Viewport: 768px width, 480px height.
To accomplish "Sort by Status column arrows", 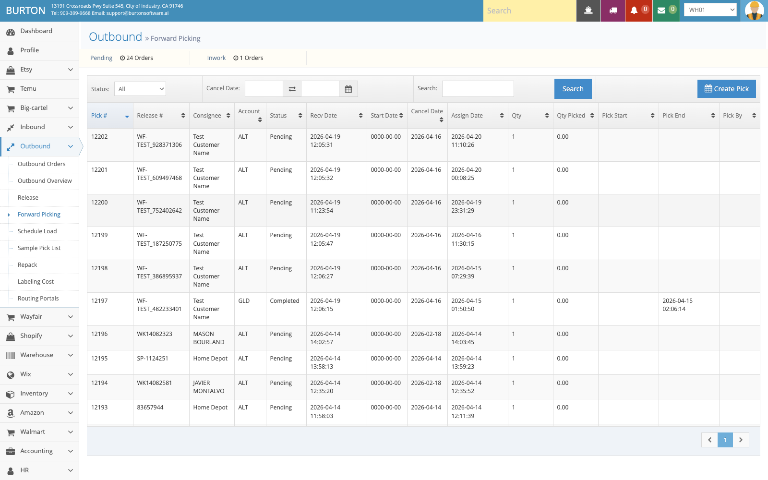I will tap(300, 116).
